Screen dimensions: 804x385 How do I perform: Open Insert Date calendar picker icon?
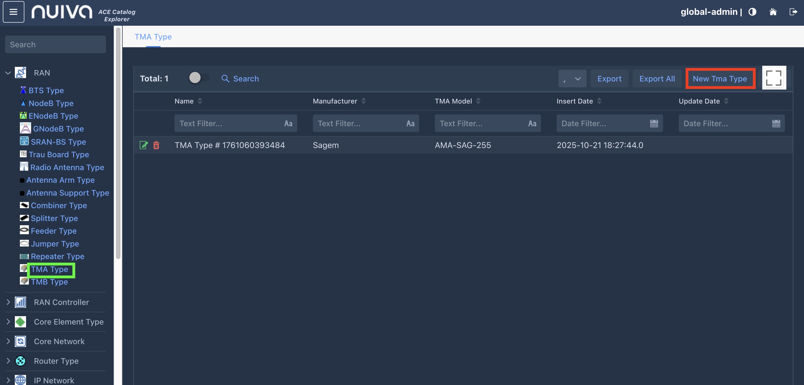654,123
